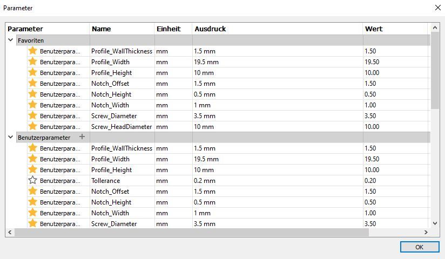Close the Parameter dialog window
The width and height of the screenshot is (445, 259).
click(x=437, y=8)
